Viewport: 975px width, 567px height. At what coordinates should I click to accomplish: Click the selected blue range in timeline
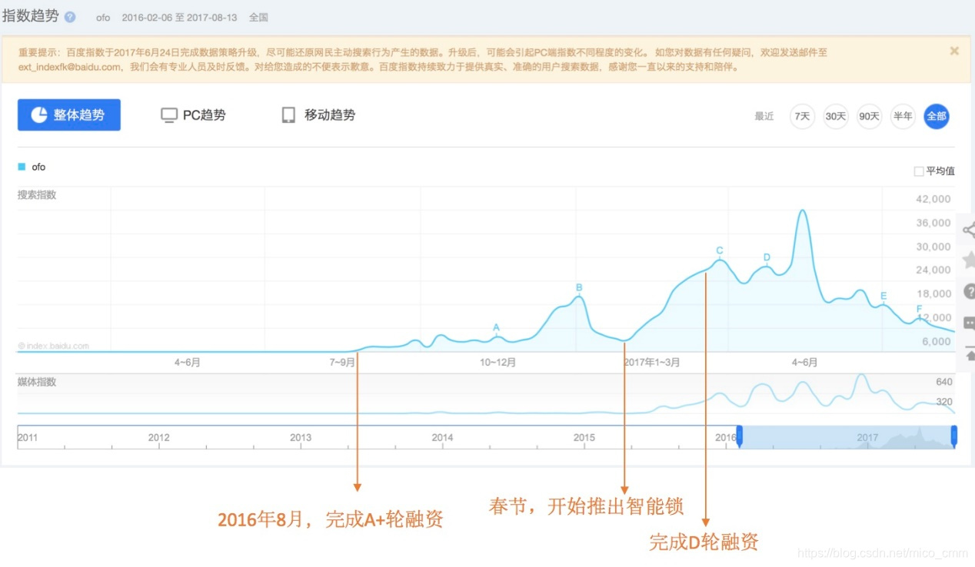click(847, 436)
